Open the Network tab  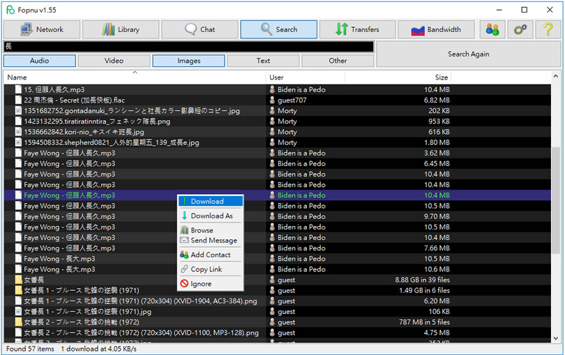click(41, 29)
